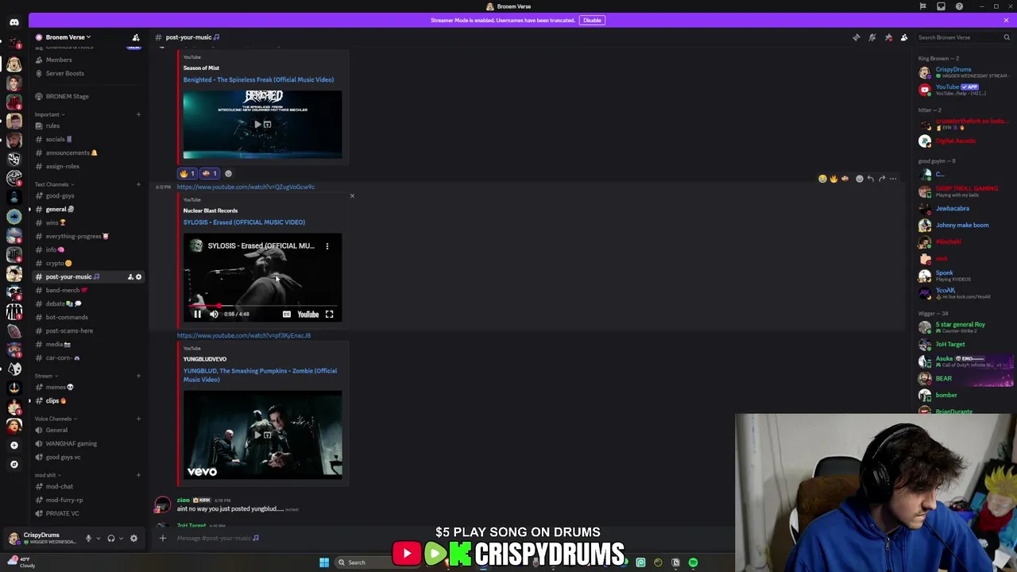Disable Streamer Mode button in banner
The height and width of the screenshot is (572, 1017).
click(592, 20)
